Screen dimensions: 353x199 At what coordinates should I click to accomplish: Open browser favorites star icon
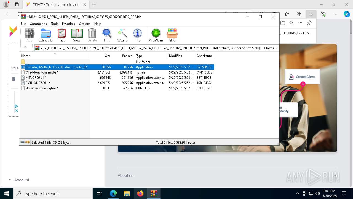click(287, 14)
